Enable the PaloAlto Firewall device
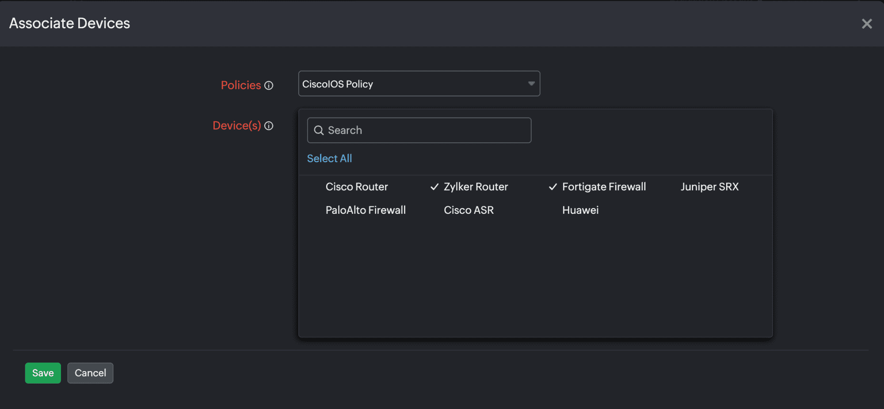Screen dimensions: 884x409 365,210
